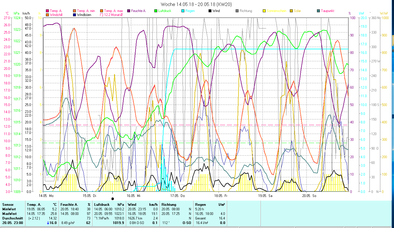Select the purple Feuchte A. legend swatch
Image resolution: width=394 pixels, height=228 pixels.
click(x=128, y=11)
